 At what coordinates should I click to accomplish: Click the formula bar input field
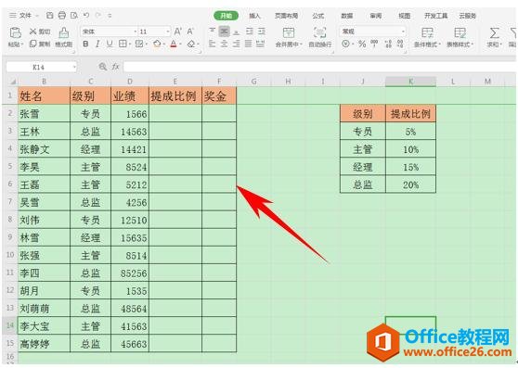pos(319,67)
